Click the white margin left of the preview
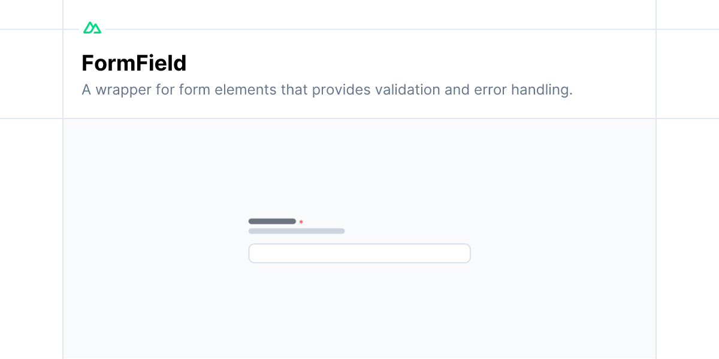The height and width of the screenshot is (359, 719). click(31, 239)
